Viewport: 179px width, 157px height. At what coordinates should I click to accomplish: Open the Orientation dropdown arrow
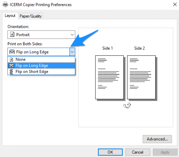pyautogui.click(x=72, y=34)
